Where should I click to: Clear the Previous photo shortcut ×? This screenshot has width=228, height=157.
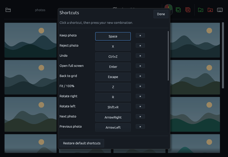pos(140,127)
